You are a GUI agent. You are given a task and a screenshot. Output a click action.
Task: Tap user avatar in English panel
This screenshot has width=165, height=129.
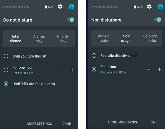tap(71, 7)
